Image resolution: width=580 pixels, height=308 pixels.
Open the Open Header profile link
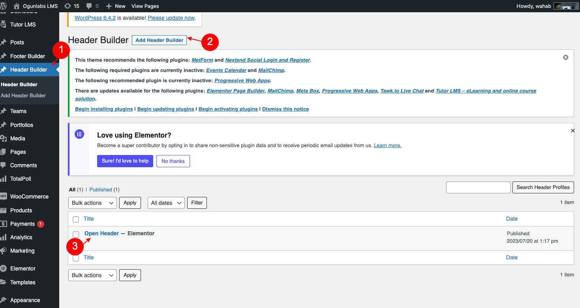pyautogui.click(x=102, y=233)
